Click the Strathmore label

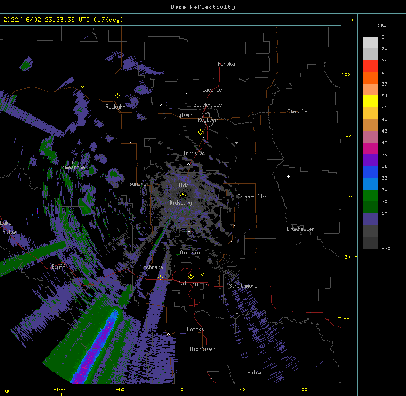tap(243, 286)
